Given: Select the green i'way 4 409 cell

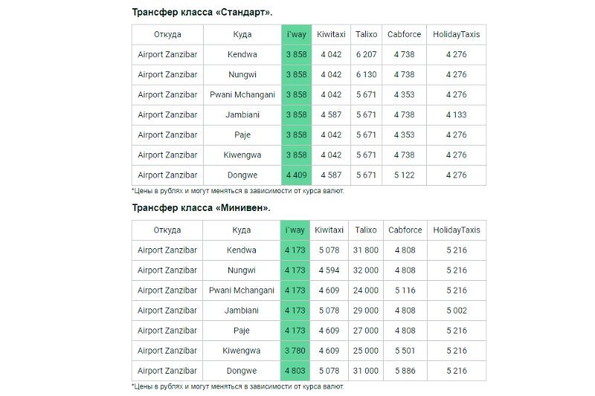Looking at the screenshot, I should [x=296, y=175].
